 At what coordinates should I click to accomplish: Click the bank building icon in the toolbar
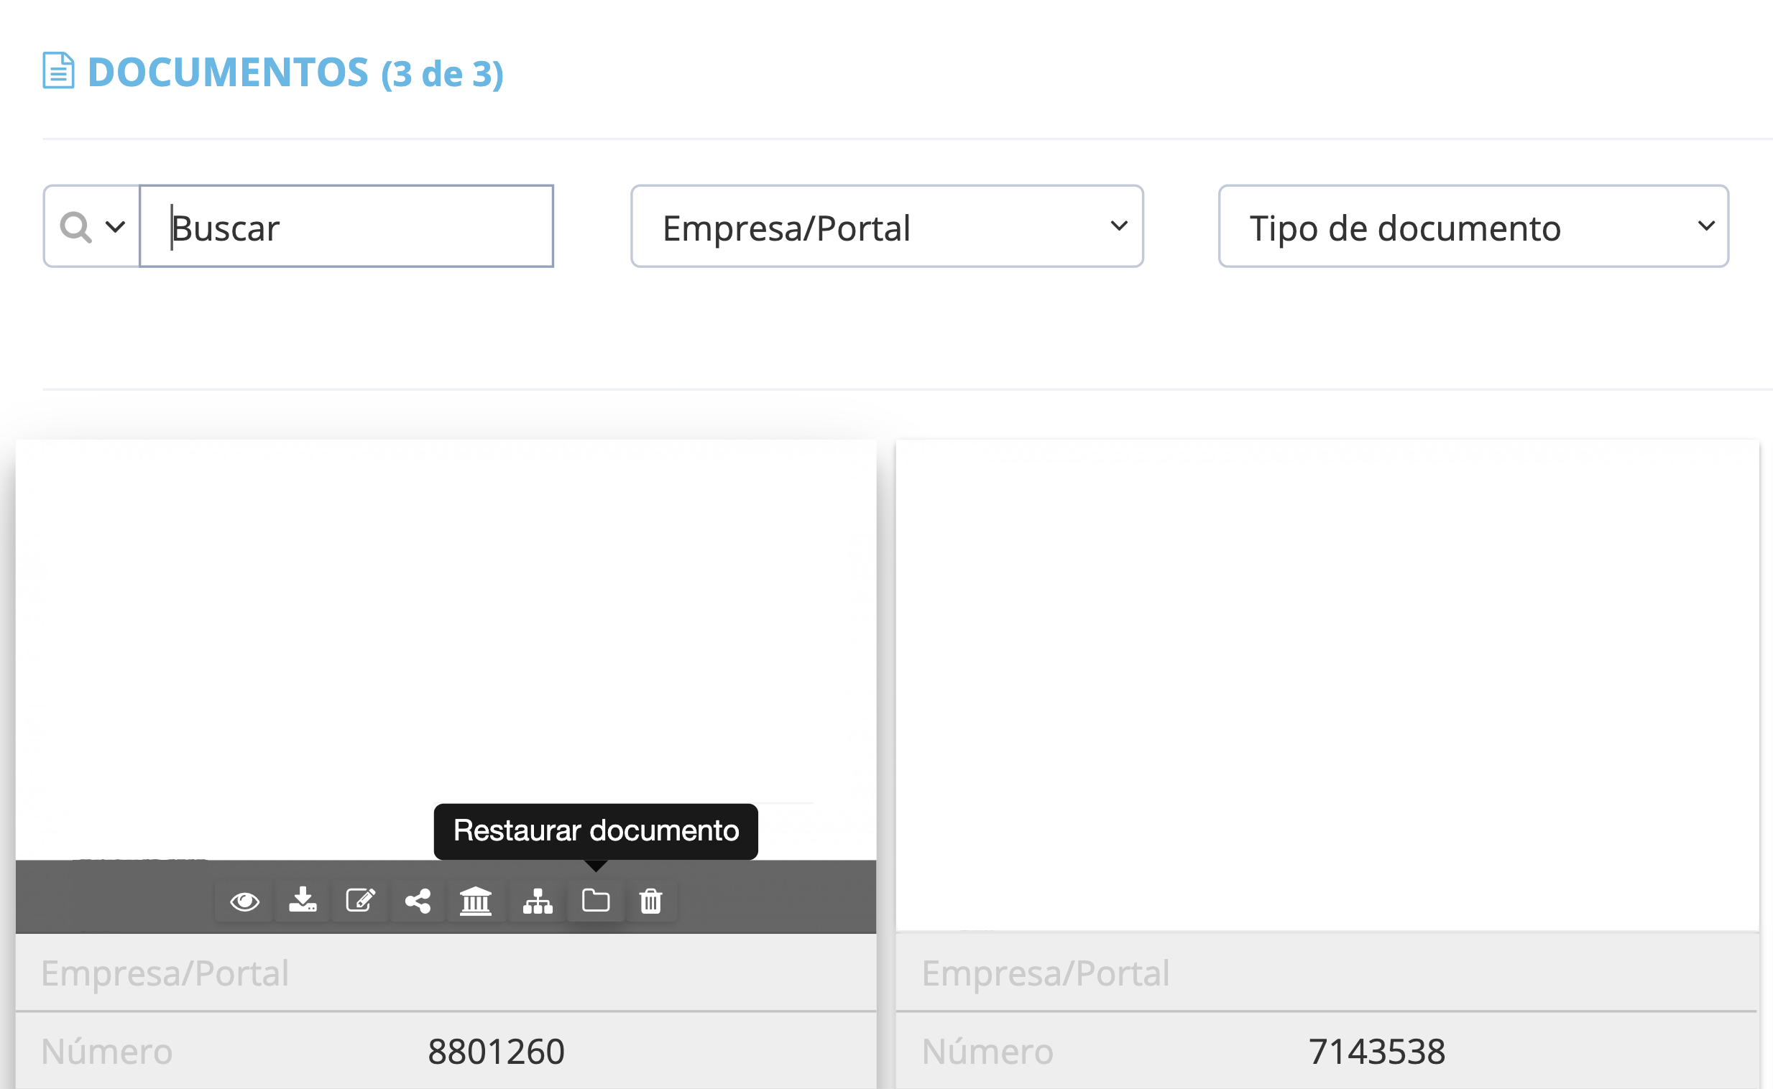pos(476,901)
